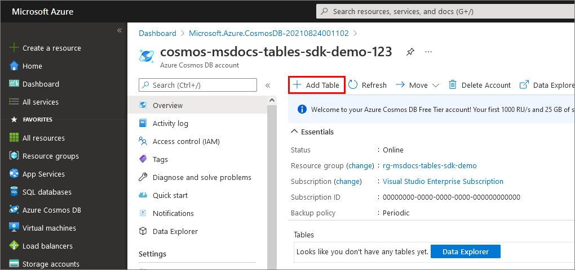Select the Activity log menu item
The height and width of the screenshot is (270, 575).
pos(170,123)
